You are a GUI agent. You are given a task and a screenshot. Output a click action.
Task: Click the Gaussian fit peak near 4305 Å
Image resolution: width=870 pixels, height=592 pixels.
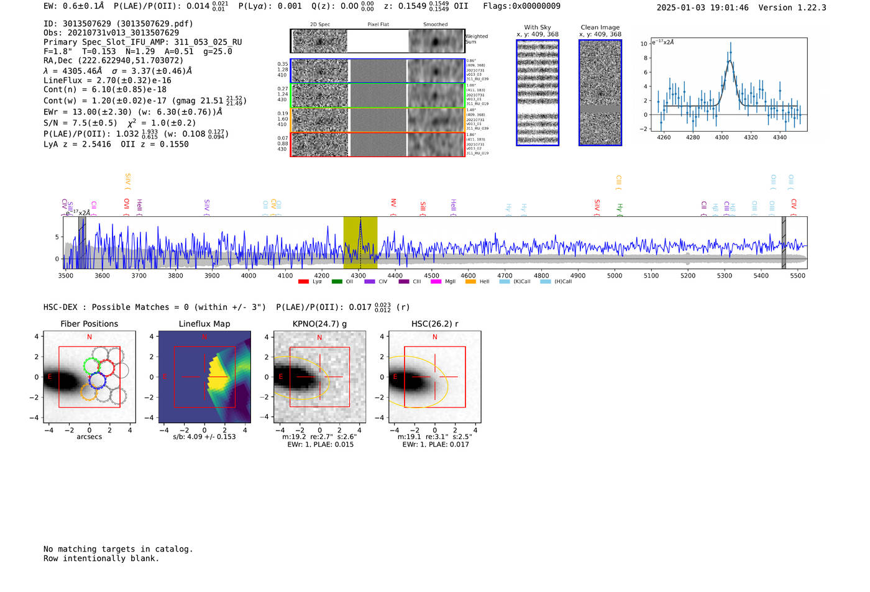click(x=731, y=60)
